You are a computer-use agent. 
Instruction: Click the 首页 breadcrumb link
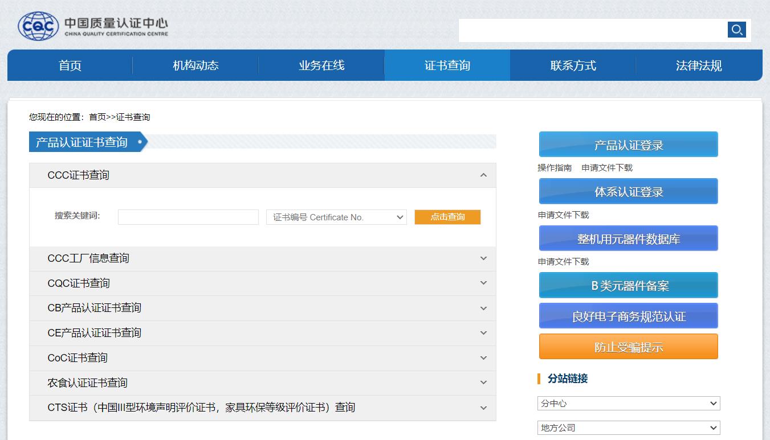point(97,117)
